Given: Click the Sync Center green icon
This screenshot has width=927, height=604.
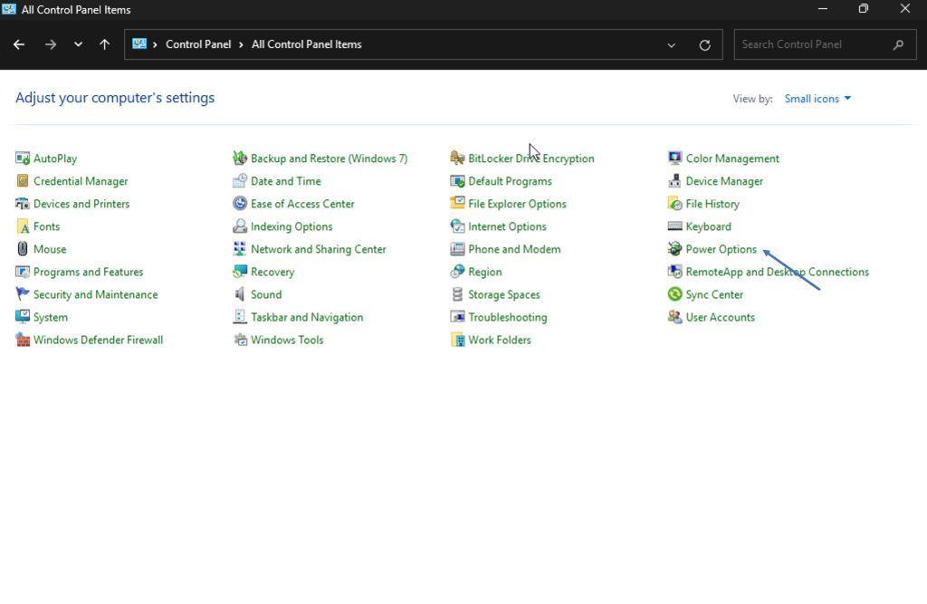Looking at the screenshot, I should (x=674, y=294).
